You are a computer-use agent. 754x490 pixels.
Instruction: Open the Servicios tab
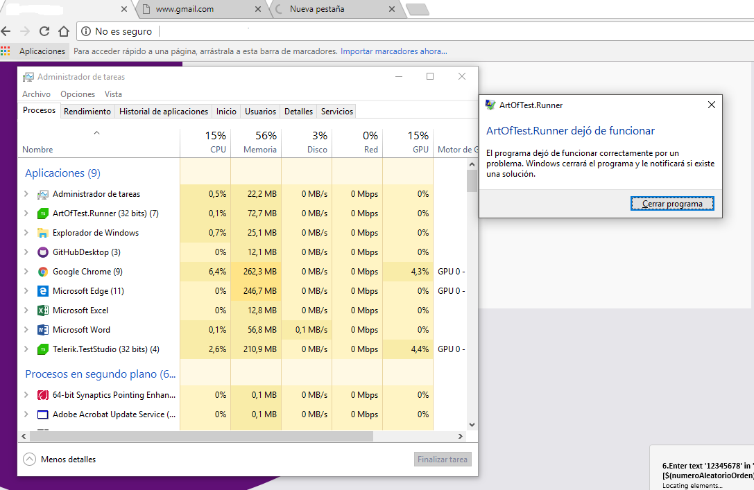pos(337,112)
